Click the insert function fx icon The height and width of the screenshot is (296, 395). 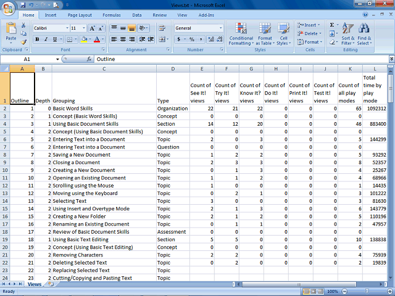(x=89, y=59)
